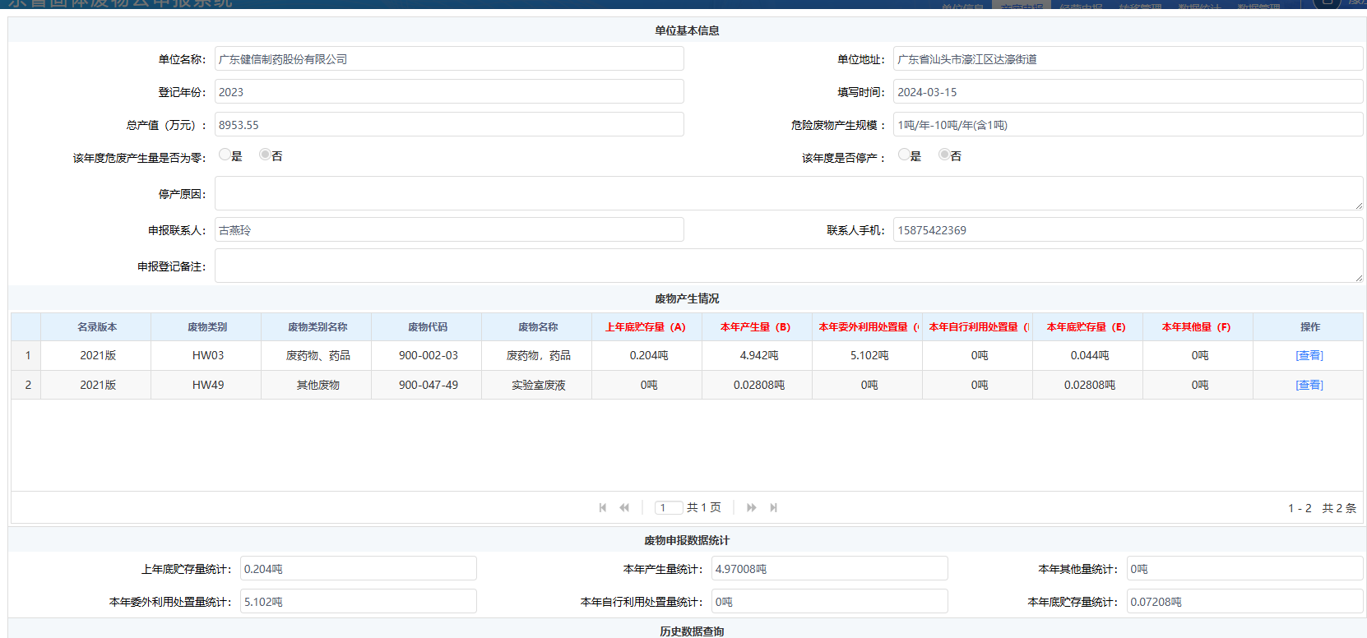
Task: Click the 填写时间 date field
Action: (1127, 92)
